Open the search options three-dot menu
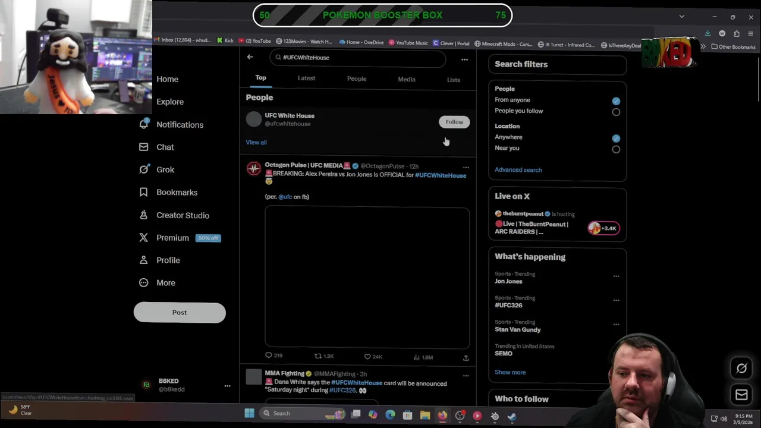 464,59
